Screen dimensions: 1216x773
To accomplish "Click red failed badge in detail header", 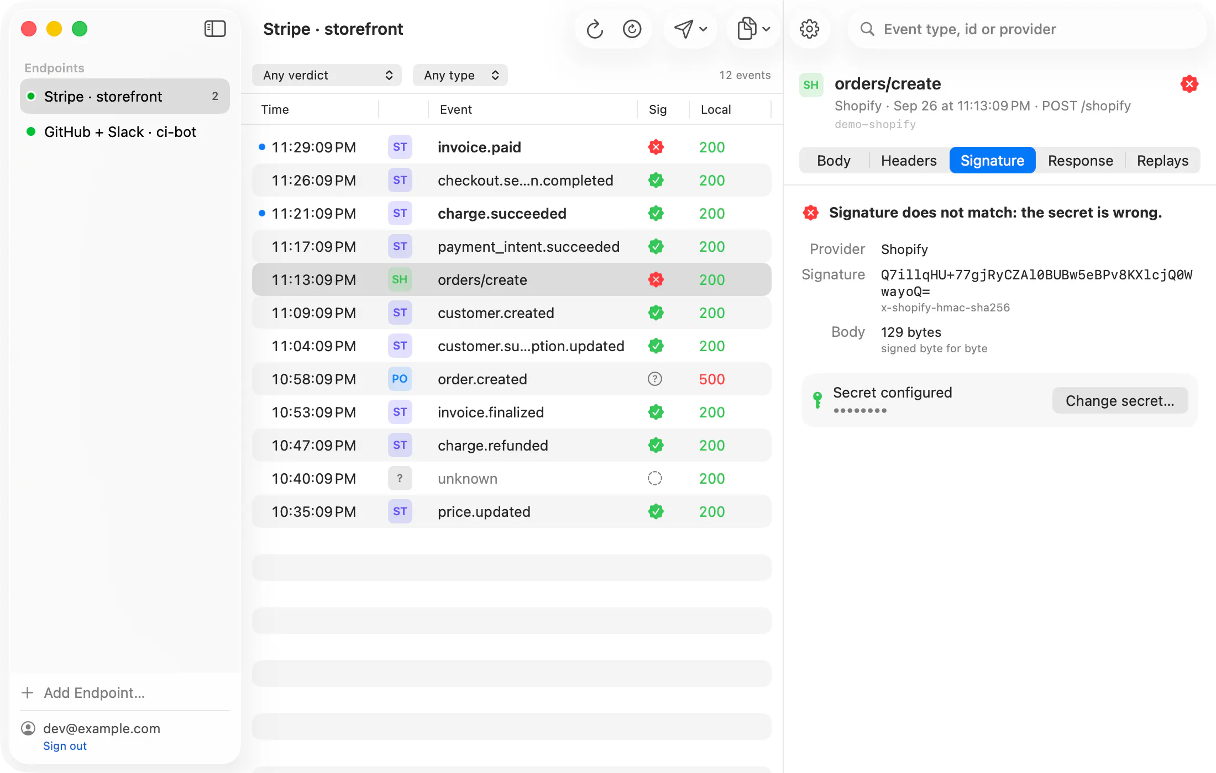I will [x=1189, y=84].
